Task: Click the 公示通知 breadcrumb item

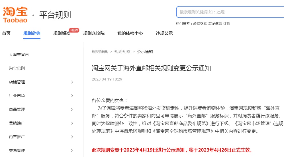Action: tap(145, 52)
